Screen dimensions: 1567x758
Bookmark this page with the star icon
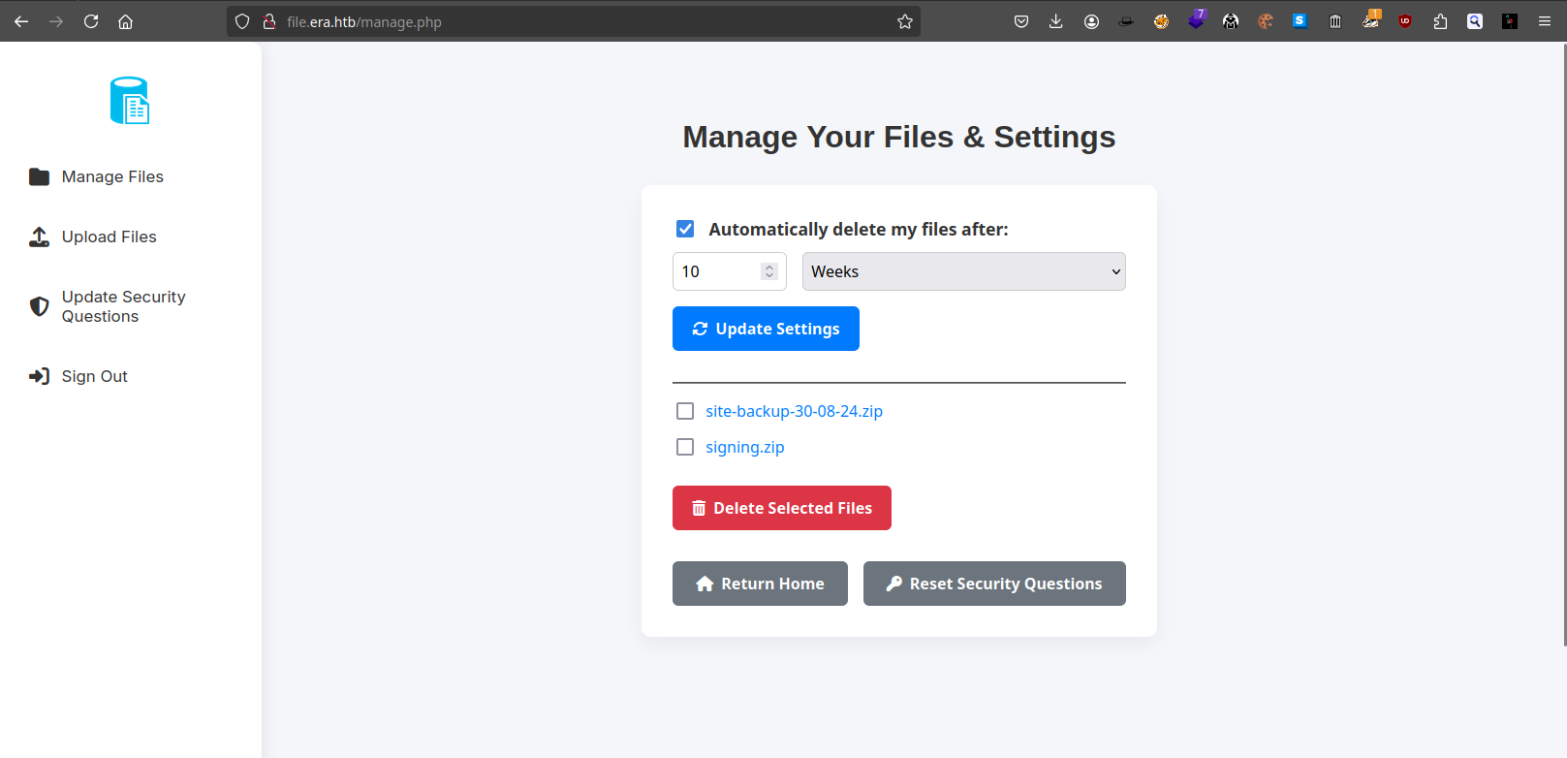[905, 21]
